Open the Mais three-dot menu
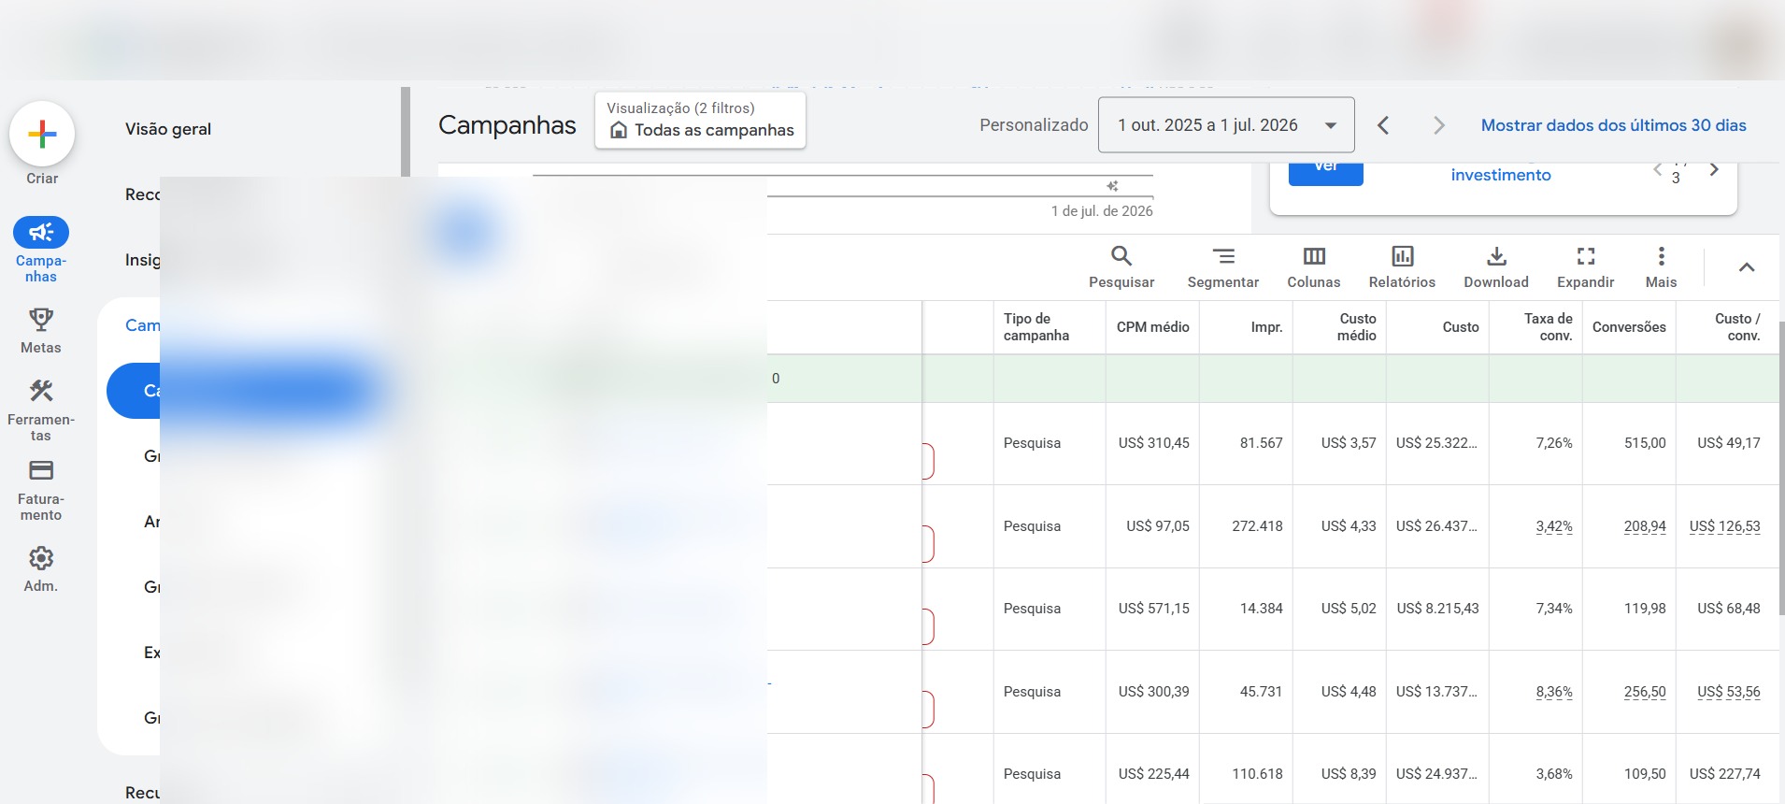The image size is (1785, 804). click(1661, 256)
